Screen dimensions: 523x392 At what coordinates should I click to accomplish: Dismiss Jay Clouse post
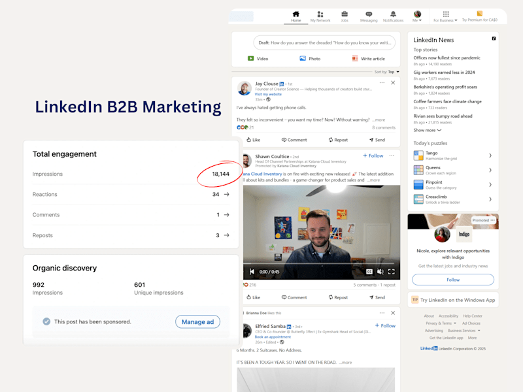click(393, 83)
